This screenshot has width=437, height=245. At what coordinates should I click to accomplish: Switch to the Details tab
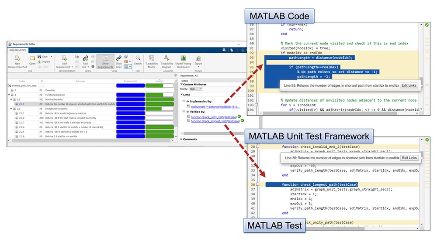point(185,81)
